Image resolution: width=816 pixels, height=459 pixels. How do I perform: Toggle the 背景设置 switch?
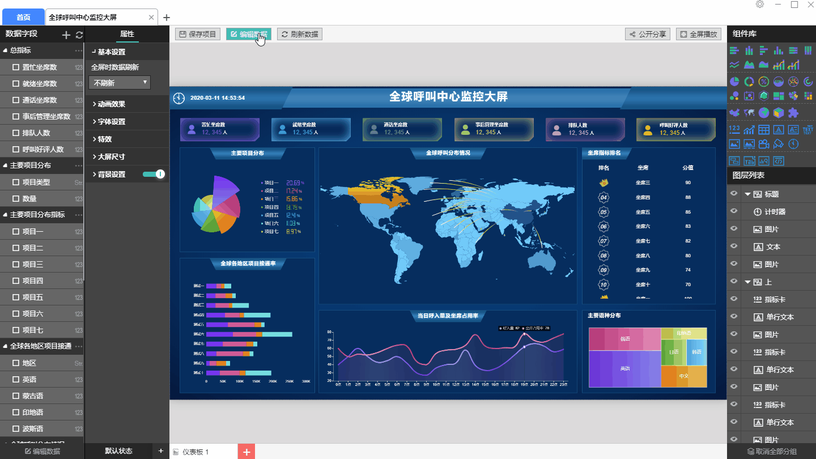coord(154,174)
